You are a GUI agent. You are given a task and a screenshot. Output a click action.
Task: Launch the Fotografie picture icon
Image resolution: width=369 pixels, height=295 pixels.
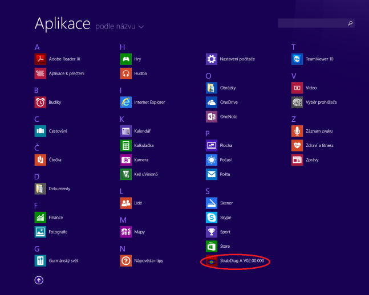(x=40, y=232)
